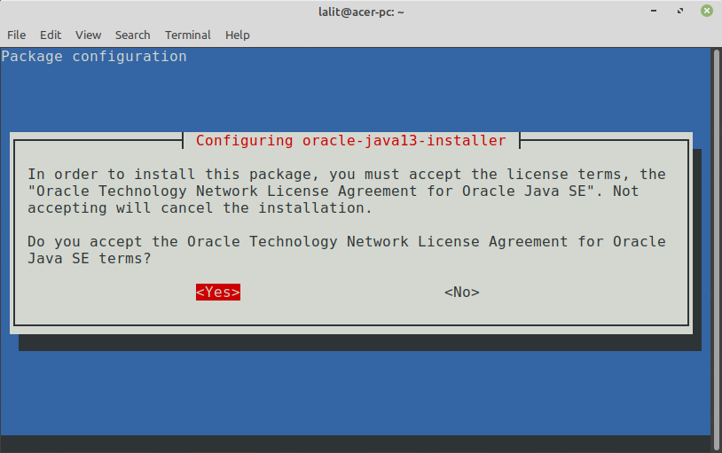Maximize the terminal window

(680, 11)
